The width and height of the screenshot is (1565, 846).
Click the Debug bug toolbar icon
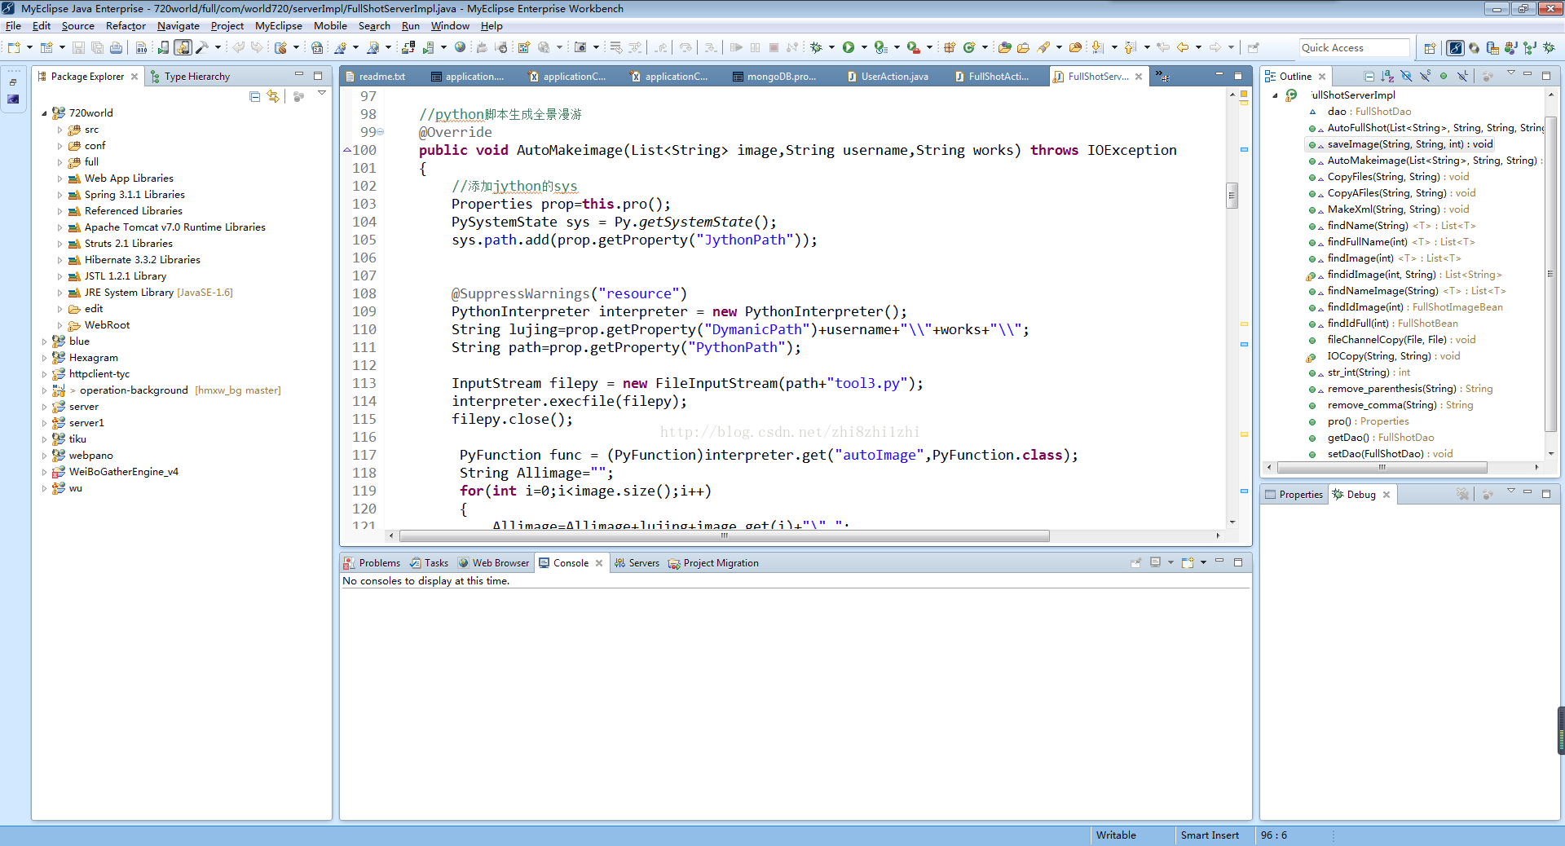[816, 47]
